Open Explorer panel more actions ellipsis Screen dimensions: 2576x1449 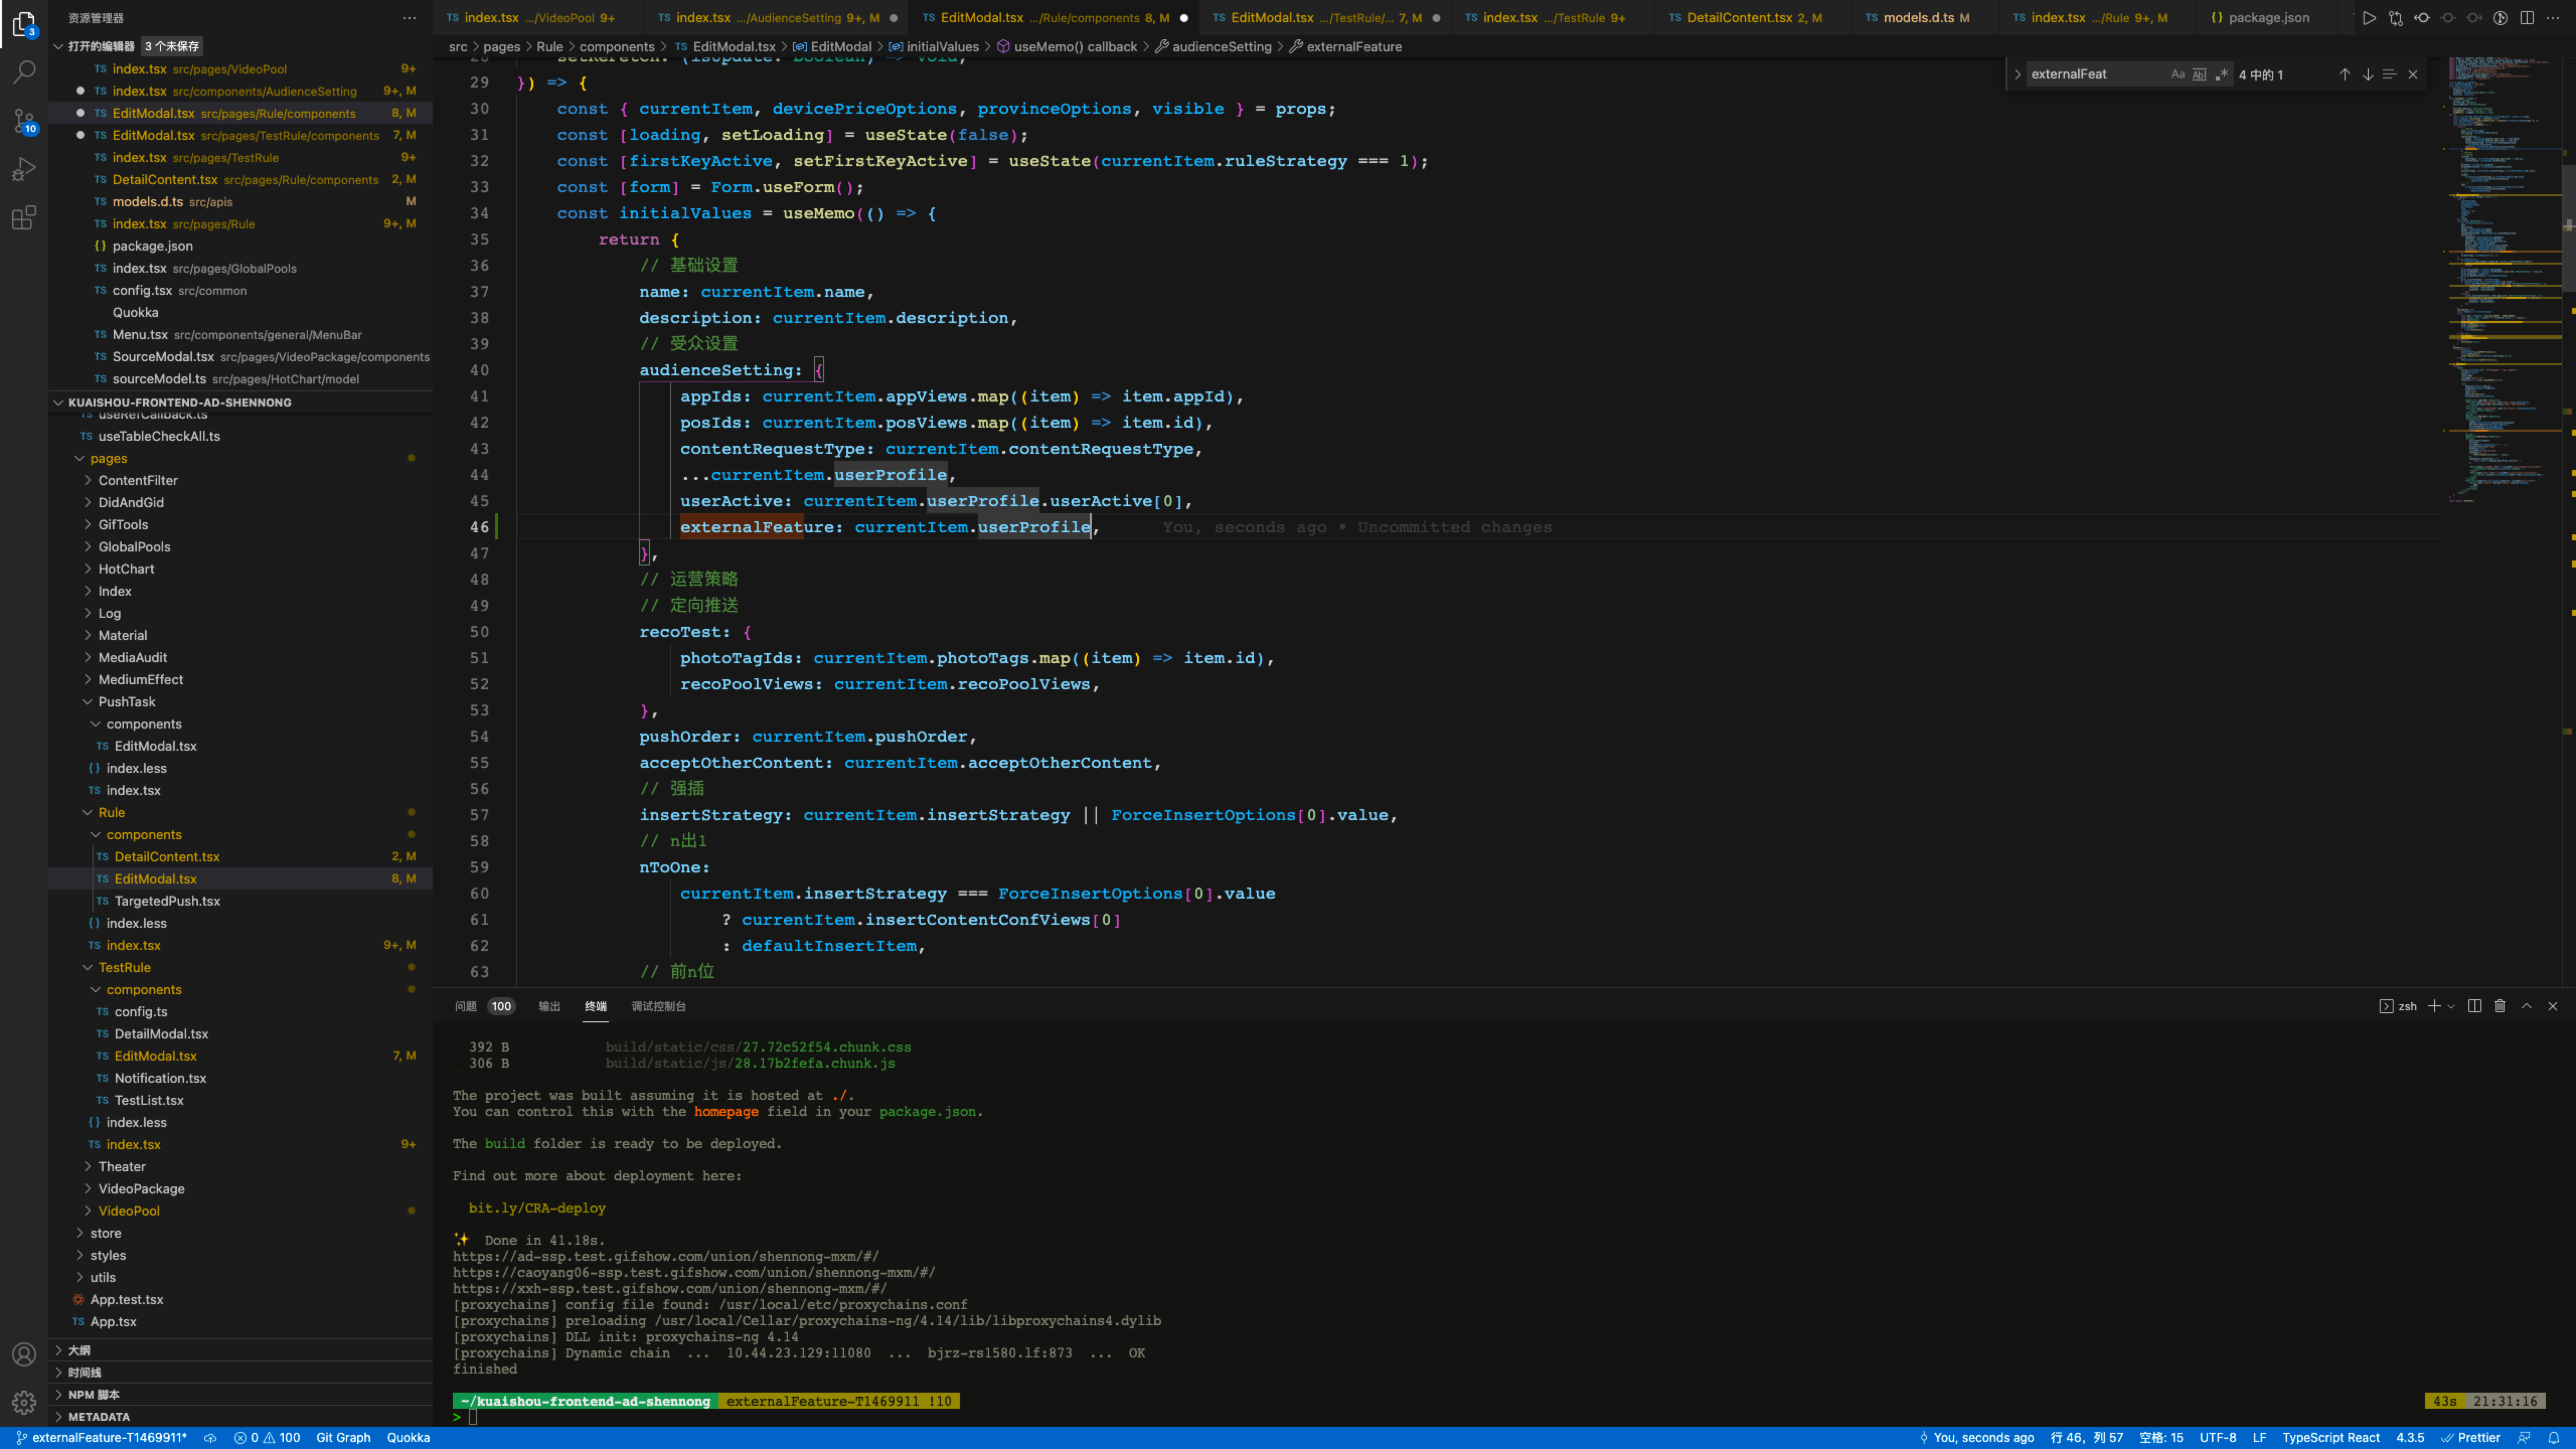409,18
